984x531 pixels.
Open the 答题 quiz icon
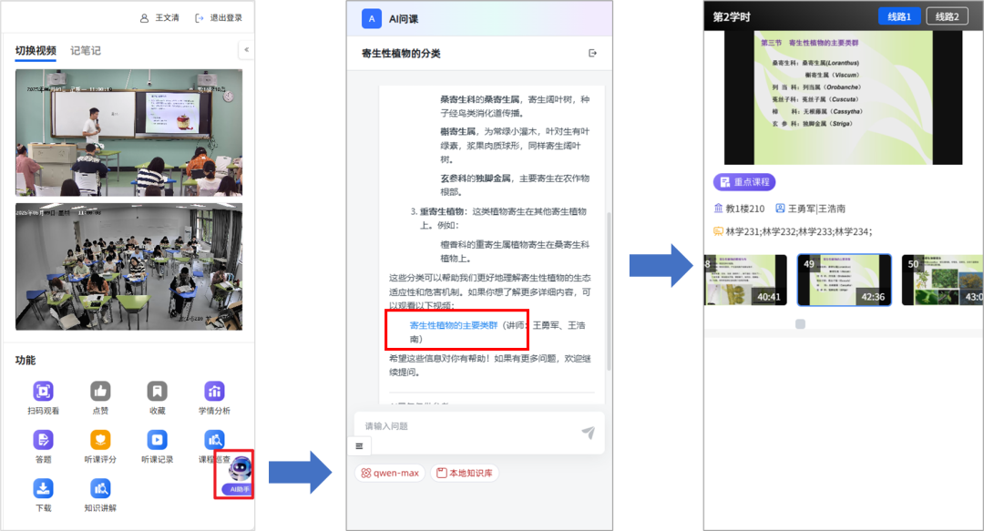[x=43, y=441]
